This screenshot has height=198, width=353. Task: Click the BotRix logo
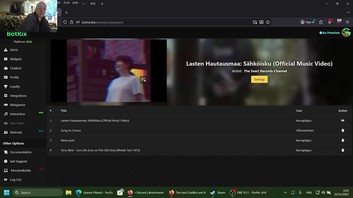[x=17, y=34]
